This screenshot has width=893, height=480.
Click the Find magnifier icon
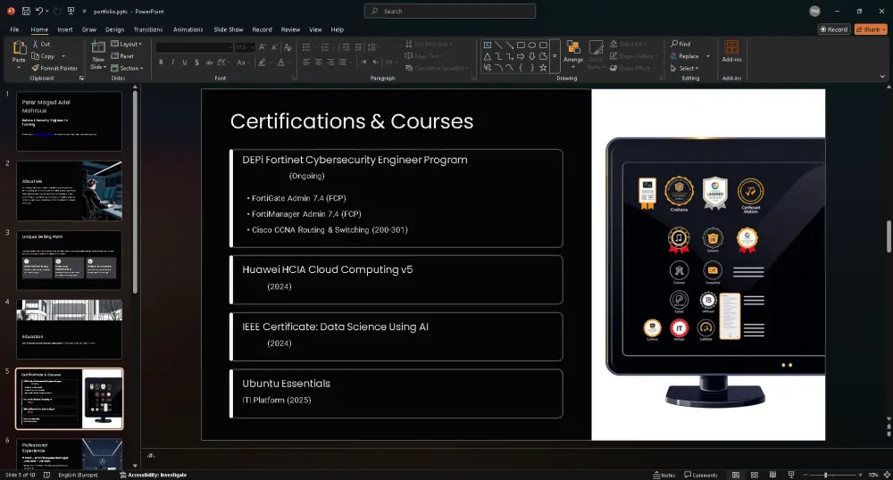pos(674,44)
